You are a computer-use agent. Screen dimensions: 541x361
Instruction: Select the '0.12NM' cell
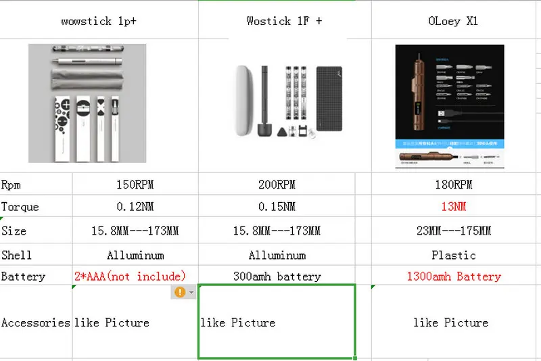click(x=135, y=207)
